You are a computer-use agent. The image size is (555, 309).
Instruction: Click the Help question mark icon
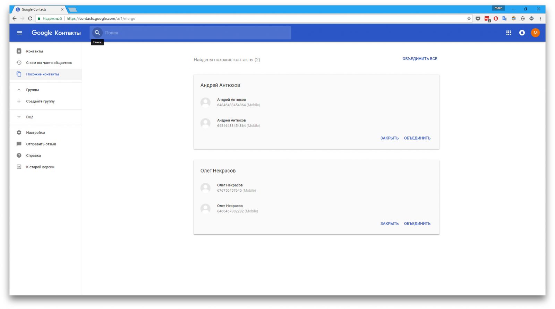[x=19, y=156]
